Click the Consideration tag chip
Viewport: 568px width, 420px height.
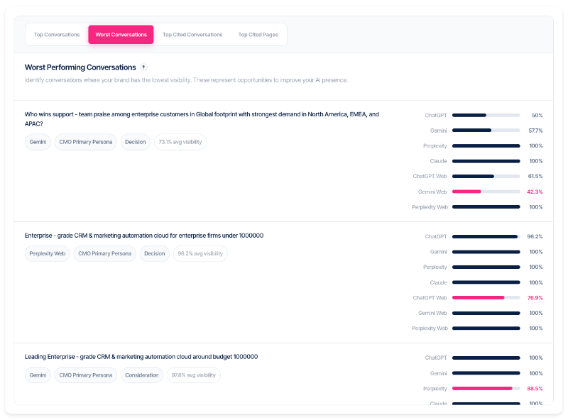point(141,375)
